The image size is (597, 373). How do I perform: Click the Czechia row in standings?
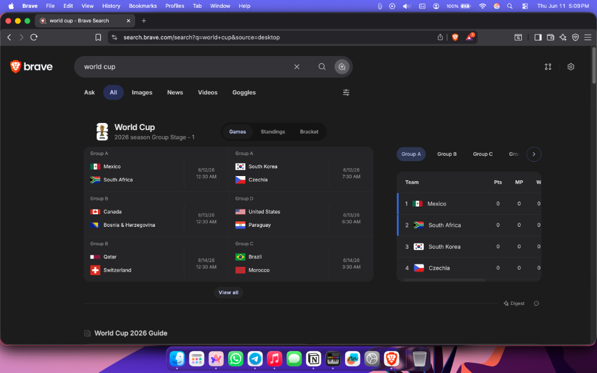(x=469, y=268)
